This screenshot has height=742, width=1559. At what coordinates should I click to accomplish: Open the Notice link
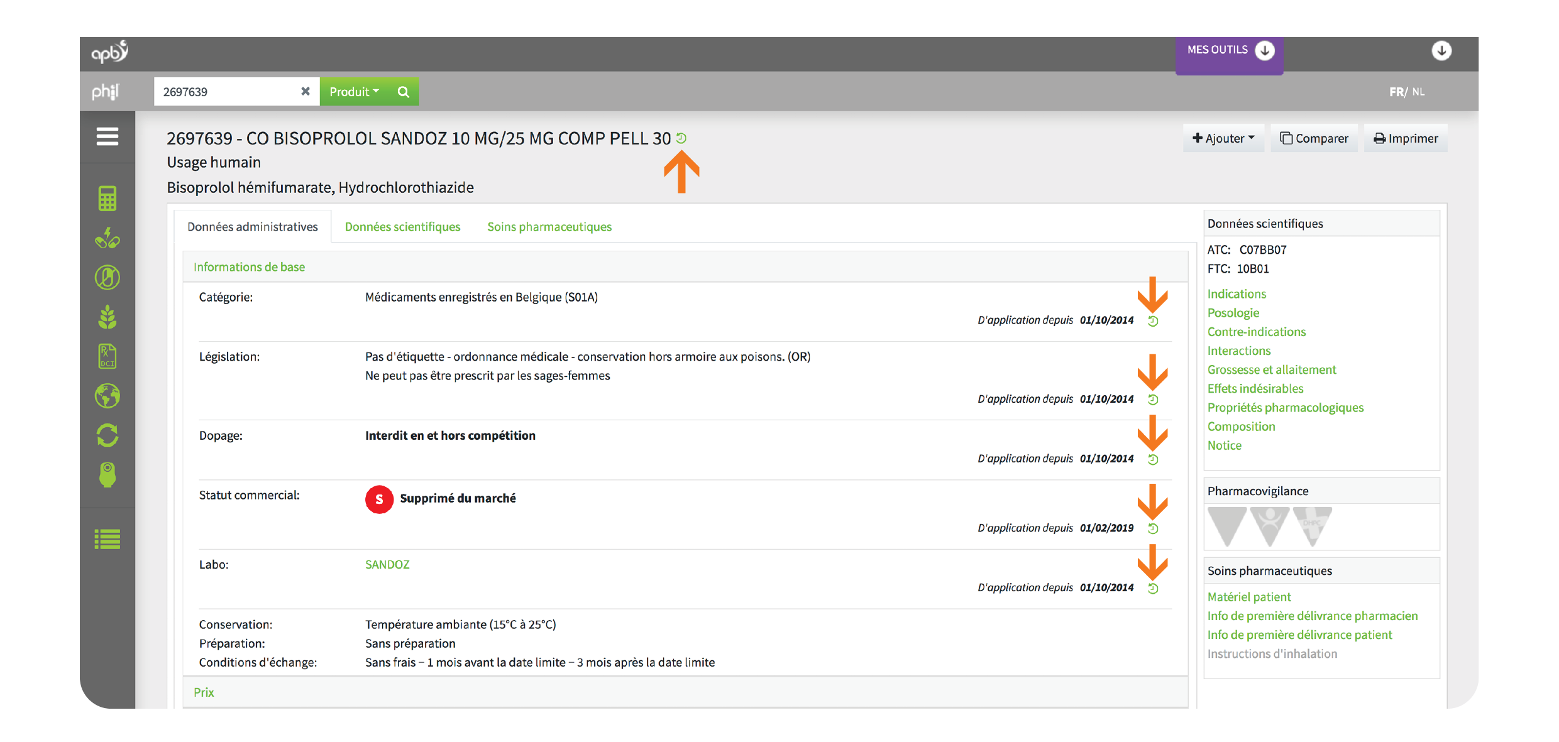pos(1224,445)
